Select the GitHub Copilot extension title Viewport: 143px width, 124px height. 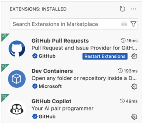point(51,101)
